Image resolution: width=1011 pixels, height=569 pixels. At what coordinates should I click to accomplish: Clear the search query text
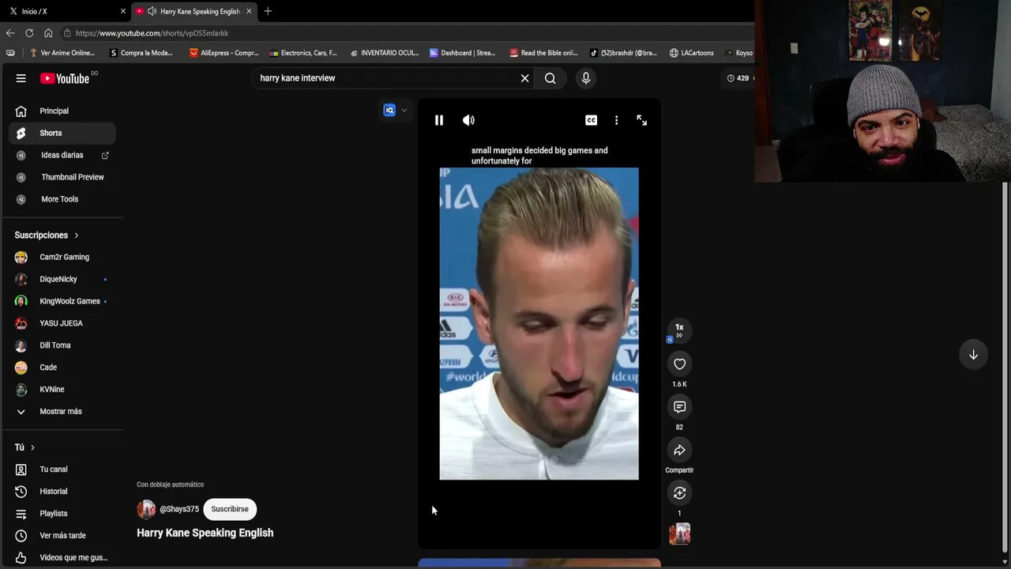(x=524, y=78)
